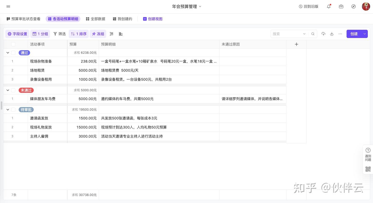Open the chart statistics icon

[121, 34]
